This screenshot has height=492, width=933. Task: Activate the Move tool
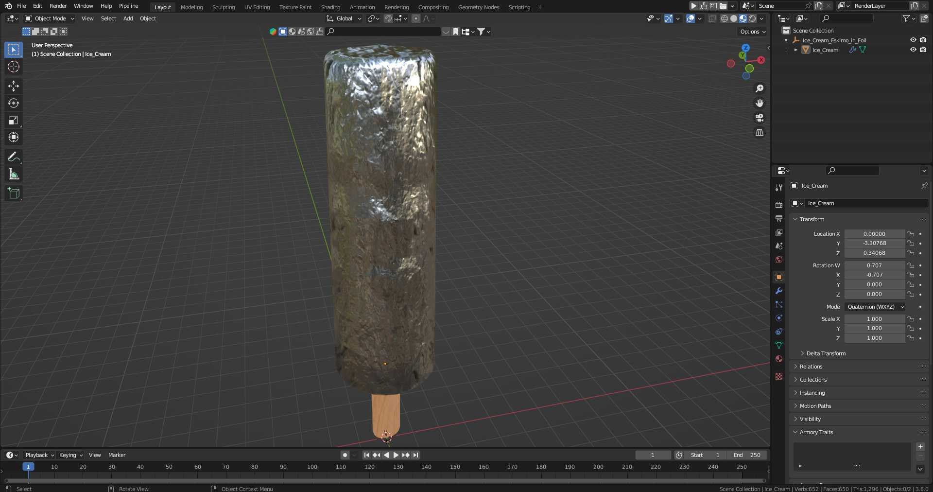(14, 86)
